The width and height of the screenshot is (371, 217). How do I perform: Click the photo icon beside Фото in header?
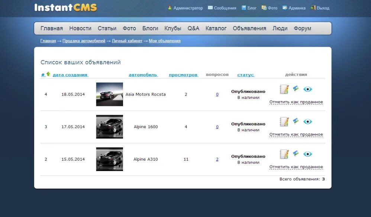(264, 8)
